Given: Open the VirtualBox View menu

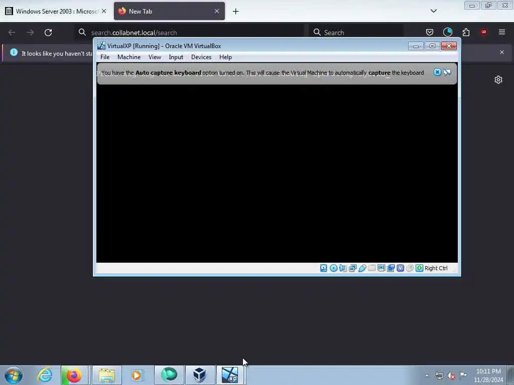Looking at the screenshot, I should coord(155,57).
